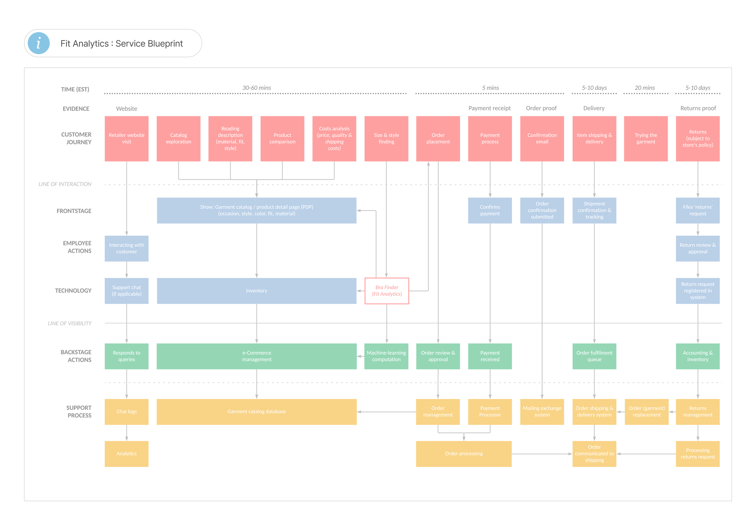Select the Mailing exchange system box
This screenshot has height=529, width=756.
542,412
